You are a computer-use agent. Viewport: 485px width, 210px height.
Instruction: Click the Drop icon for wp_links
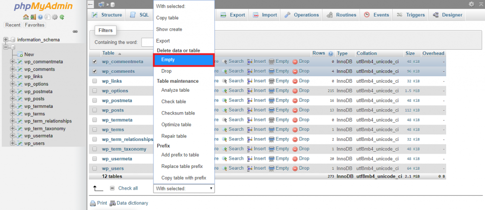pyautogui.click(x=295, y=81)
